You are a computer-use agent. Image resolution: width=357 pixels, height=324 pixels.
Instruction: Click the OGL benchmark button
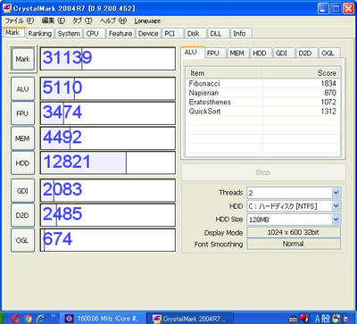coord(22,240)
